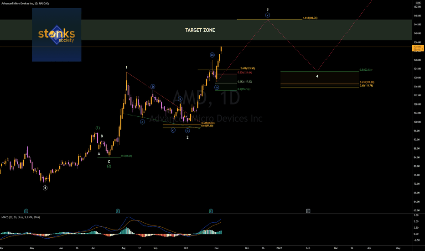Click the 7.50 MACD scale value
Screen dimensions: 425x251
(416, 215)
